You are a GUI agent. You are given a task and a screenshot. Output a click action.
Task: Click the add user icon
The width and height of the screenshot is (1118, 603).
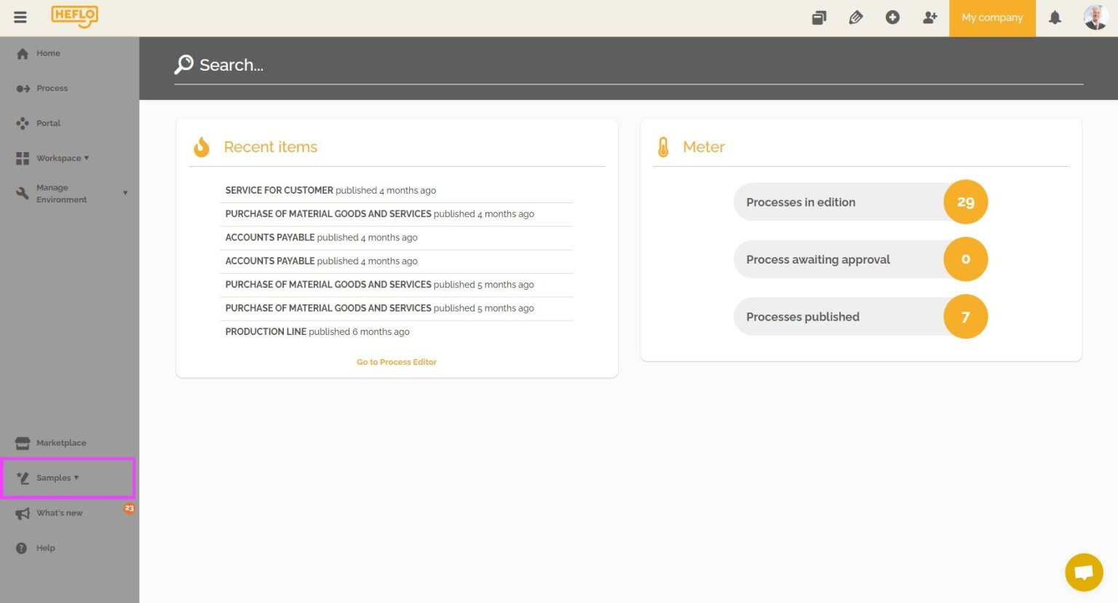pyautogui.click(x=929, y=17)
